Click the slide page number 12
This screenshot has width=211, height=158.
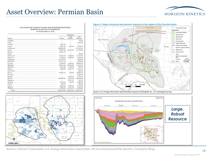[204, 150]
